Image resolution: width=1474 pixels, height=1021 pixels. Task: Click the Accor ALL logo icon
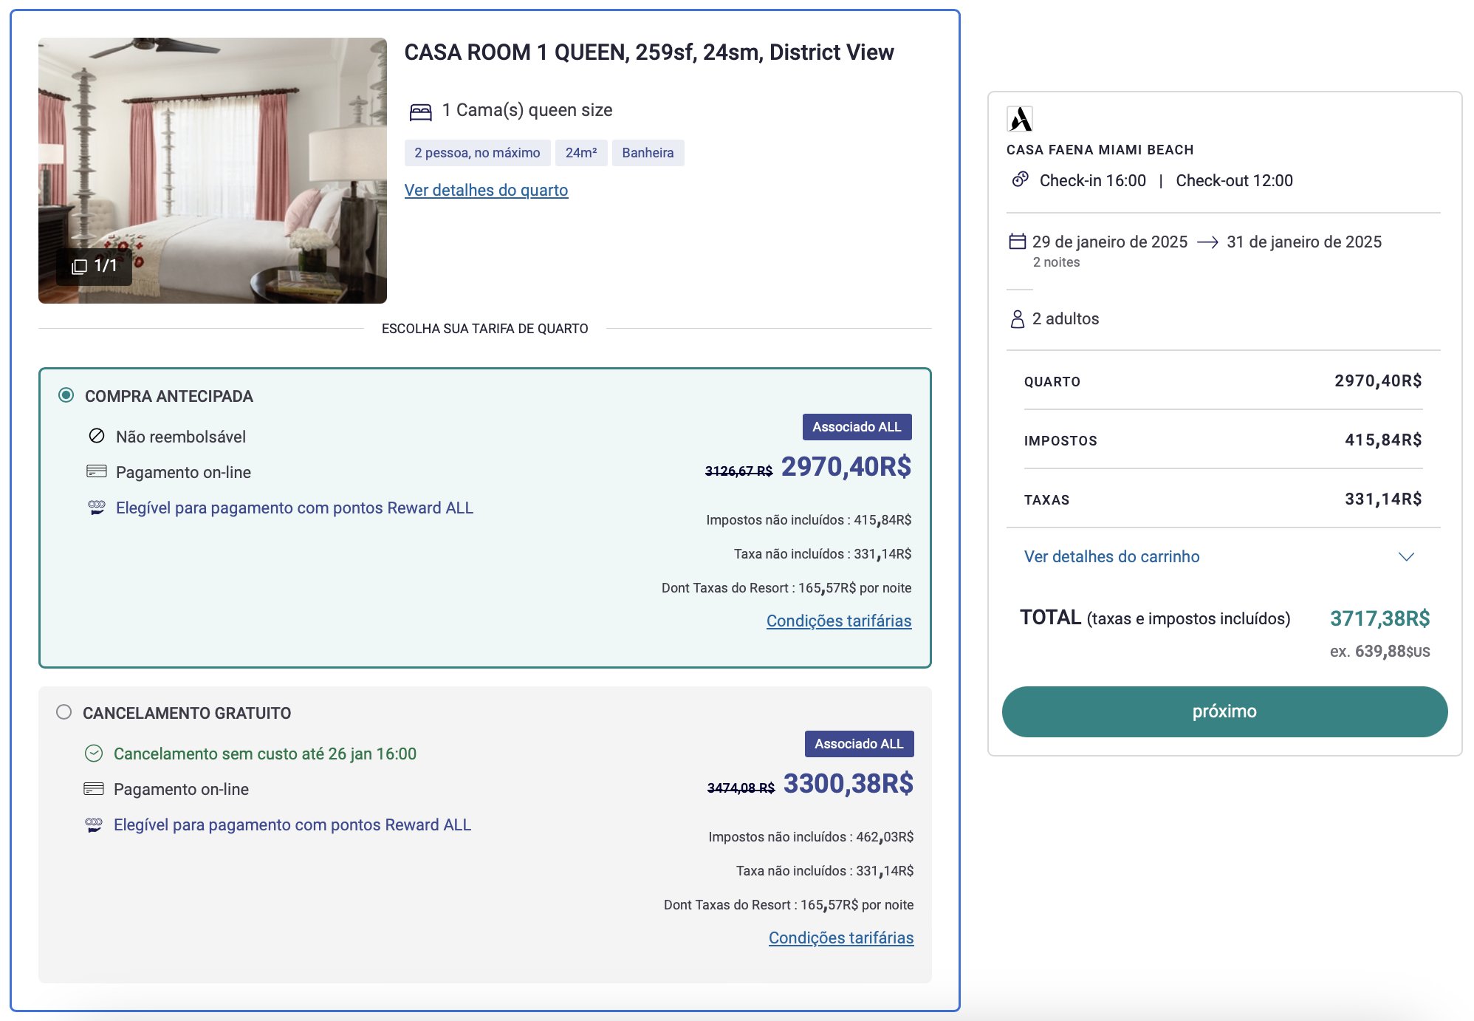pos(1020,119)
